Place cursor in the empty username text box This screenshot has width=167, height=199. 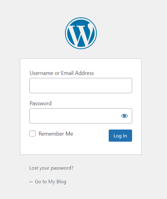[x=81, y=86]
